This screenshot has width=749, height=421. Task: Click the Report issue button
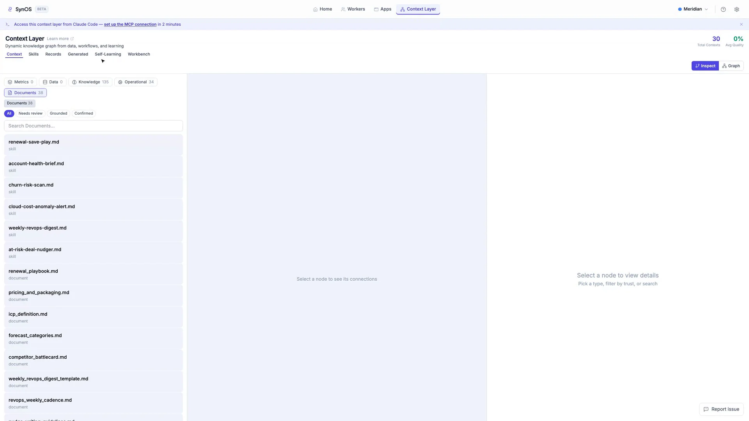tap(721, 409)
